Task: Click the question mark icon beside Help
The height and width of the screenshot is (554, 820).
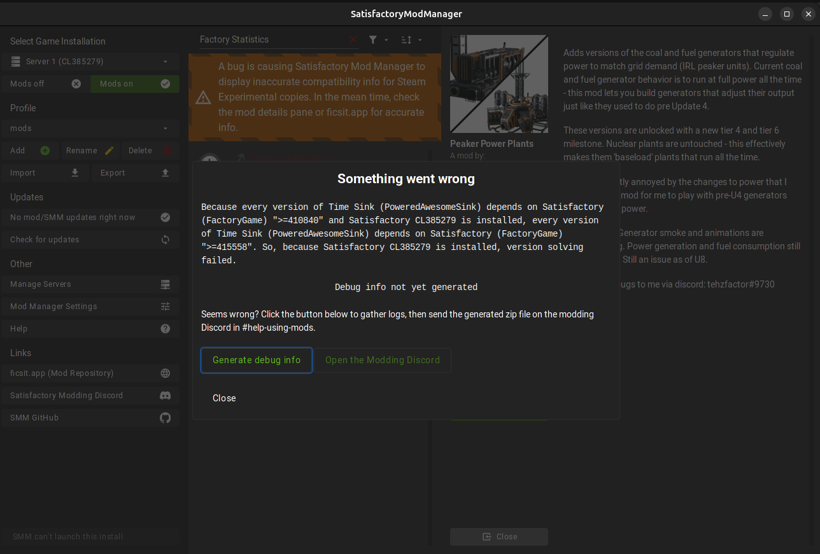Action: point(166,329)
